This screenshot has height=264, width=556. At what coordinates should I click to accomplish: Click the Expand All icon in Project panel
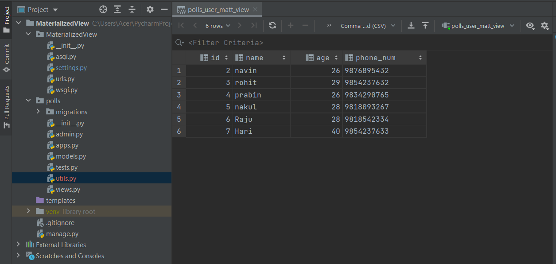click(117, 9)
